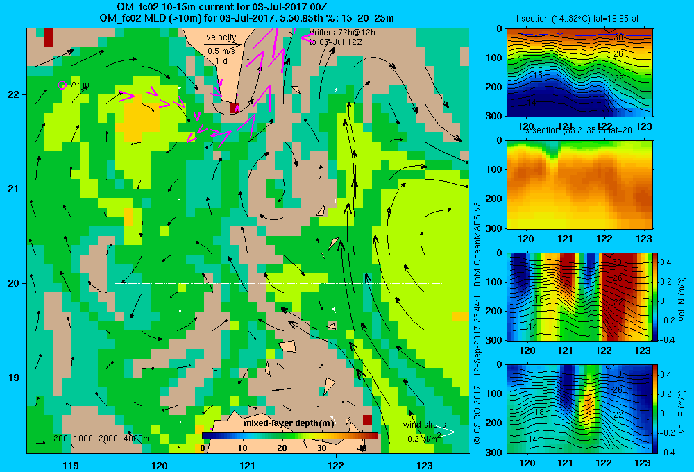
Task: Click the title 'OM_fc02 10-15m current for 03-Jul-2017 00Z'
Action: pyautogui.click(x=222, y=7)
